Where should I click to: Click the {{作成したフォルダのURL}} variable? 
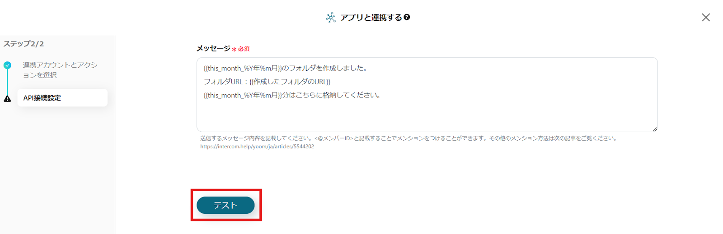tap(290, 82)
